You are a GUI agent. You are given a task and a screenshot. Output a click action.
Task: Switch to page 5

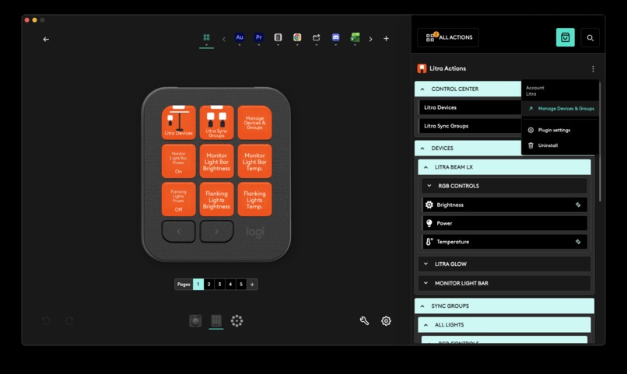pyautogui.click(x=241, y=284)
